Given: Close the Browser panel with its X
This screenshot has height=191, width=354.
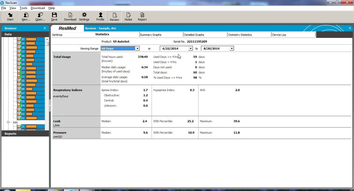Looking at the screenshot, I should coord(45,28).
